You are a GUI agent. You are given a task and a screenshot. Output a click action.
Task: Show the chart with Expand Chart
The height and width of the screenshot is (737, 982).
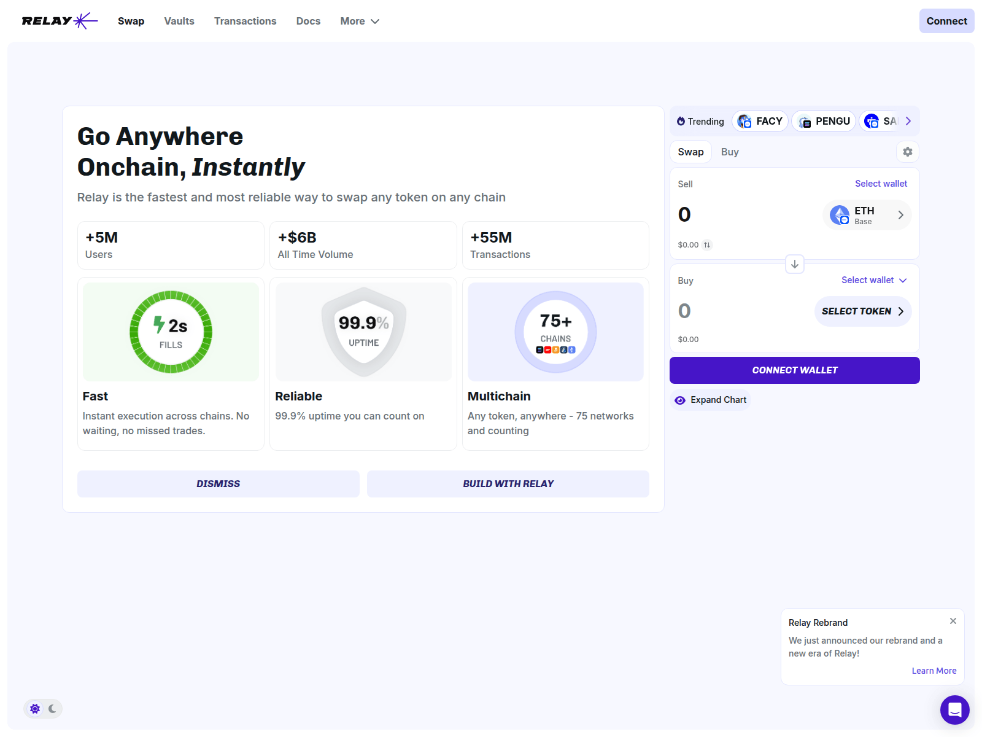pyautogui.click(x=711, y=400)
